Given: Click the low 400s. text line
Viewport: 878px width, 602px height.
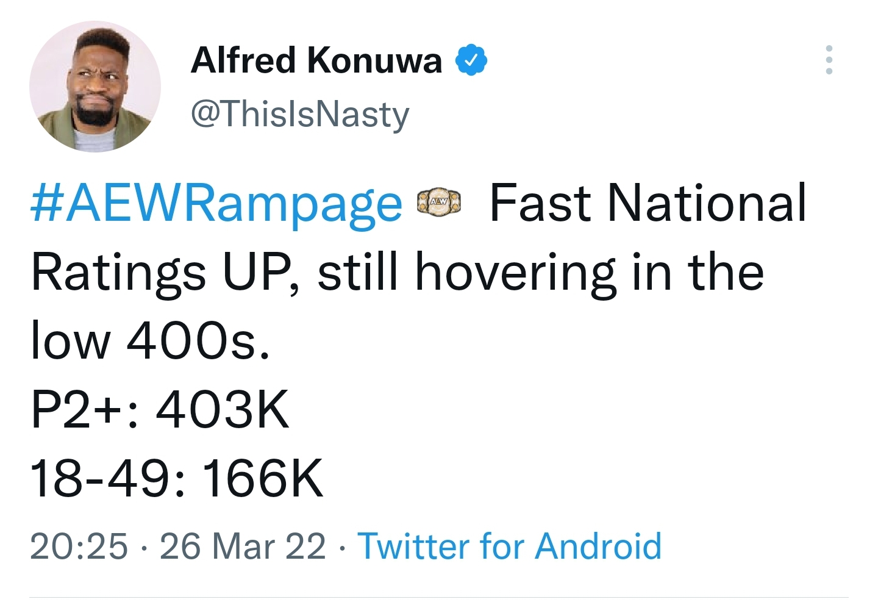Looking at the screenshot, I should click(150, 340).
